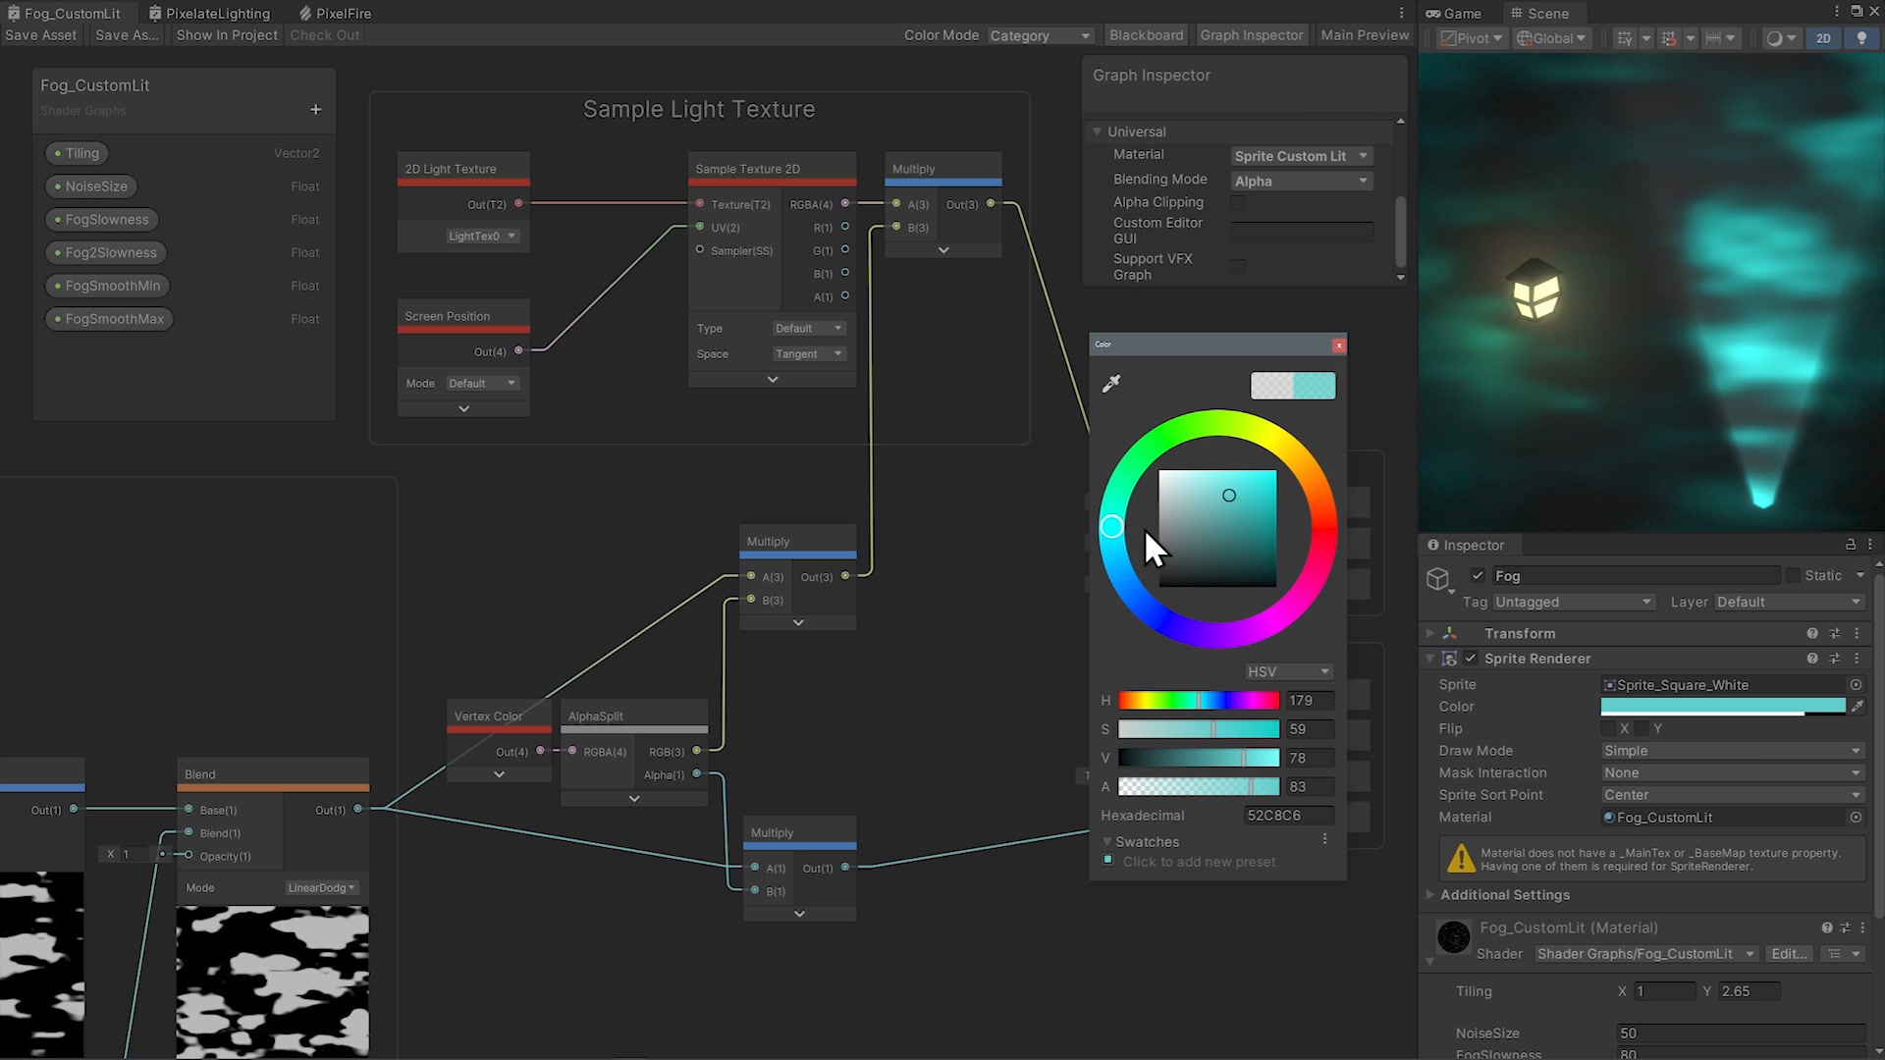Switch to the Game tab
This screenshot has height=1060, width=1885.
1453,13
